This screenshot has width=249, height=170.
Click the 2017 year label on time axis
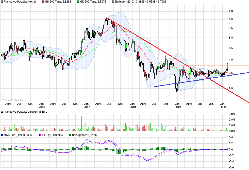point(87,107)
